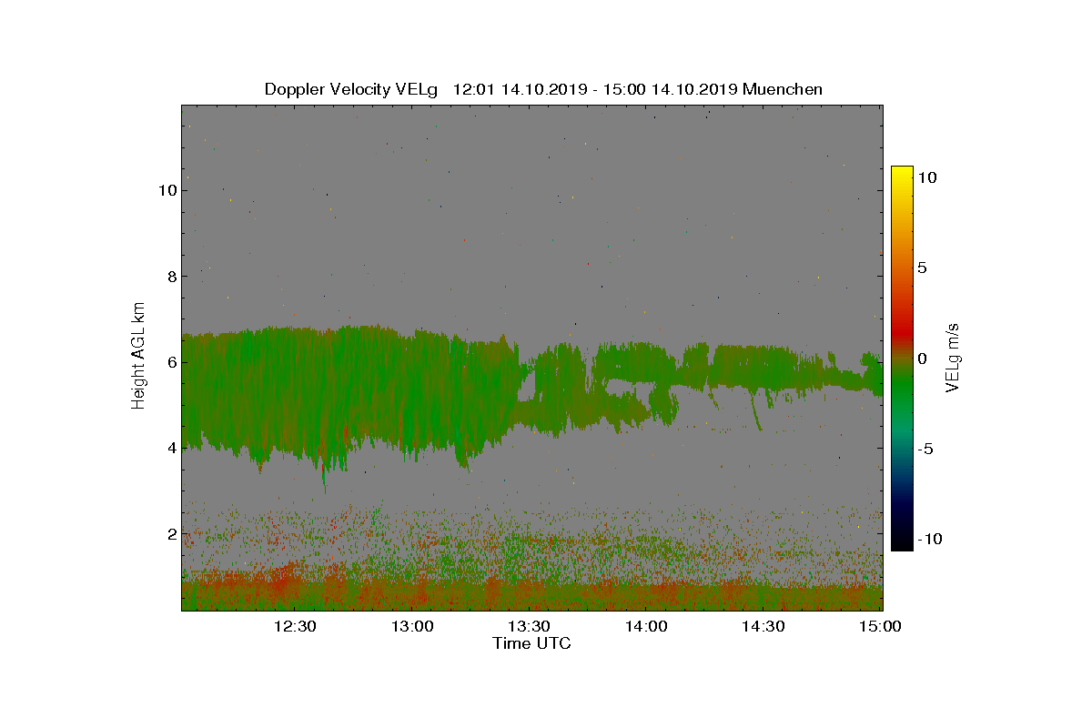This screenshot has height=728, width=1092.
Task: Click the 13:30 time tick label
Action: click(529, 626)
